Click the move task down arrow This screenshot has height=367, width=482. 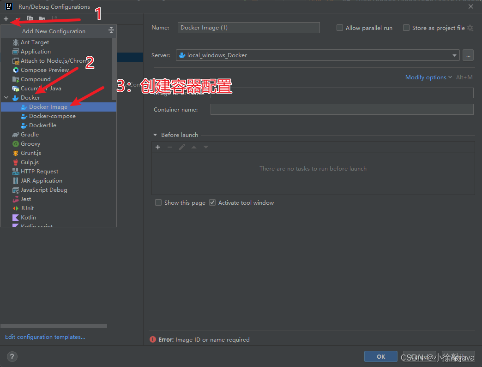[x=206, y=147]
